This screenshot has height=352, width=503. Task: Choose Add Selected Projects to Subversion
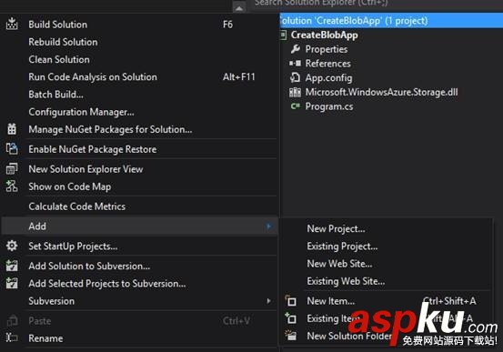(x=139, y=284)
